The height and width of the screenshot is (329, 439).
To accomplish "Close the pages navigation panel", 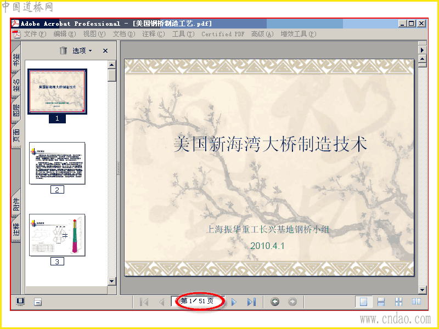I will (x=105, y=50).
